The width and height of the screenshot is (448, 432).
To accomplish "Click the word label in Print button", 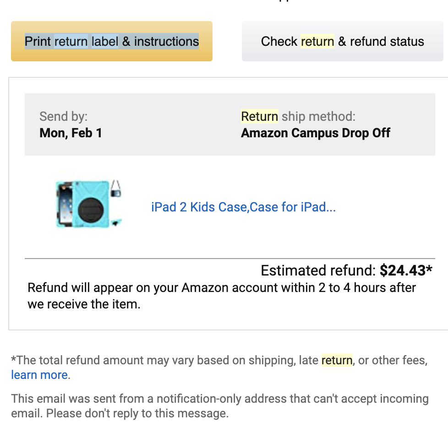I will pos(104,41).
